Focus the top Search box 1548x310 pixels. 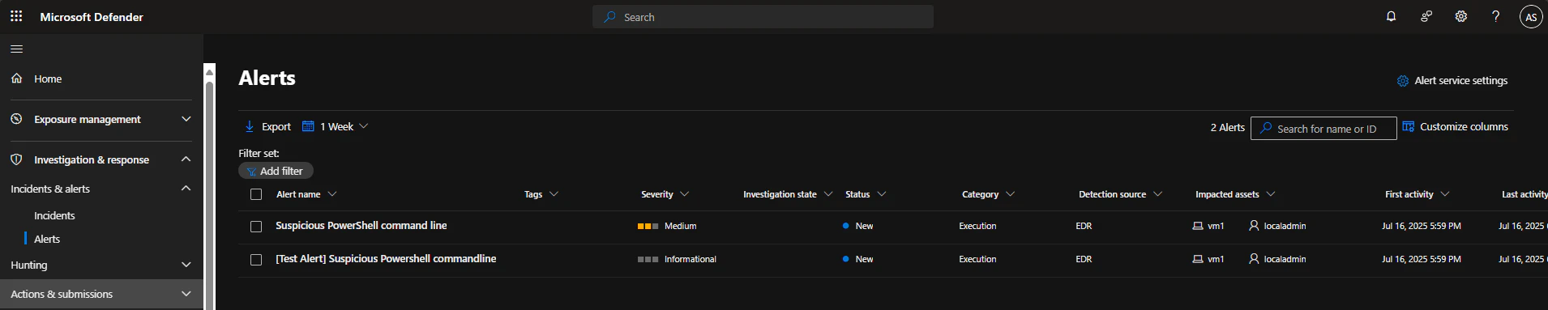pos(763,17)
